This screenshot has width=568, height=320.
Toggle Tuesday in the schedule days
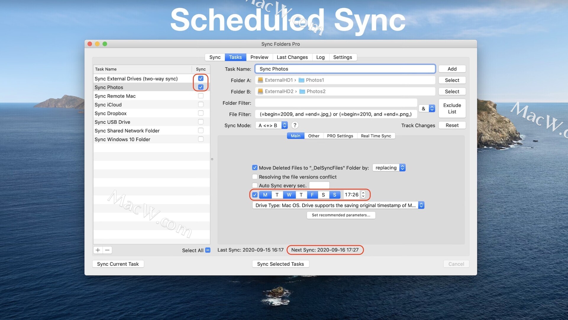coord(277,195)
